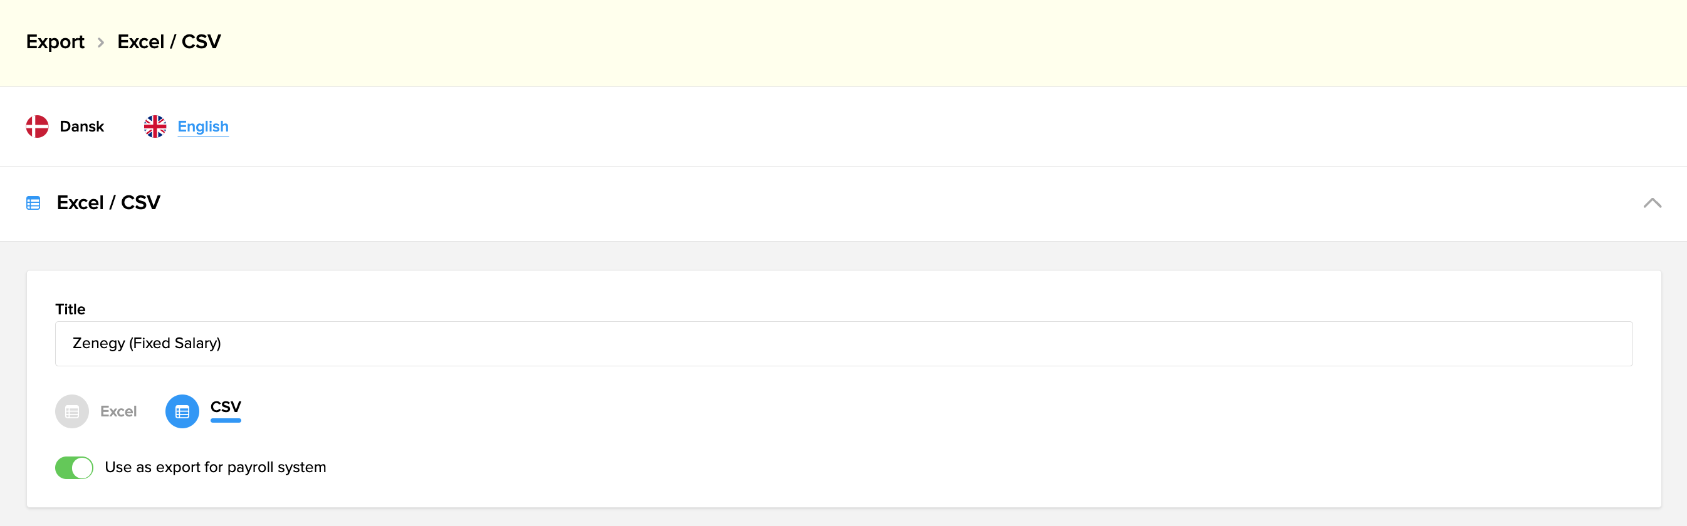Place cursor in the "Zenegy (Fixed Salary)" text

pos(147,343)
